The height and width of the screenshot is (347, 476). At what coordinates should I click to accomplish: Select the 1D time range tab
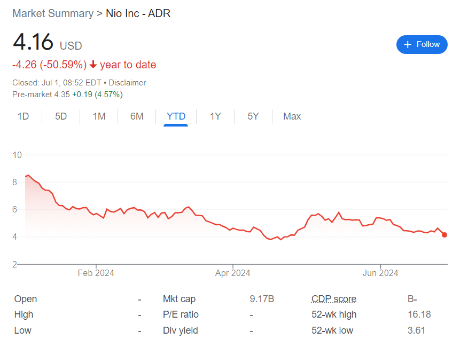[23, 116]
